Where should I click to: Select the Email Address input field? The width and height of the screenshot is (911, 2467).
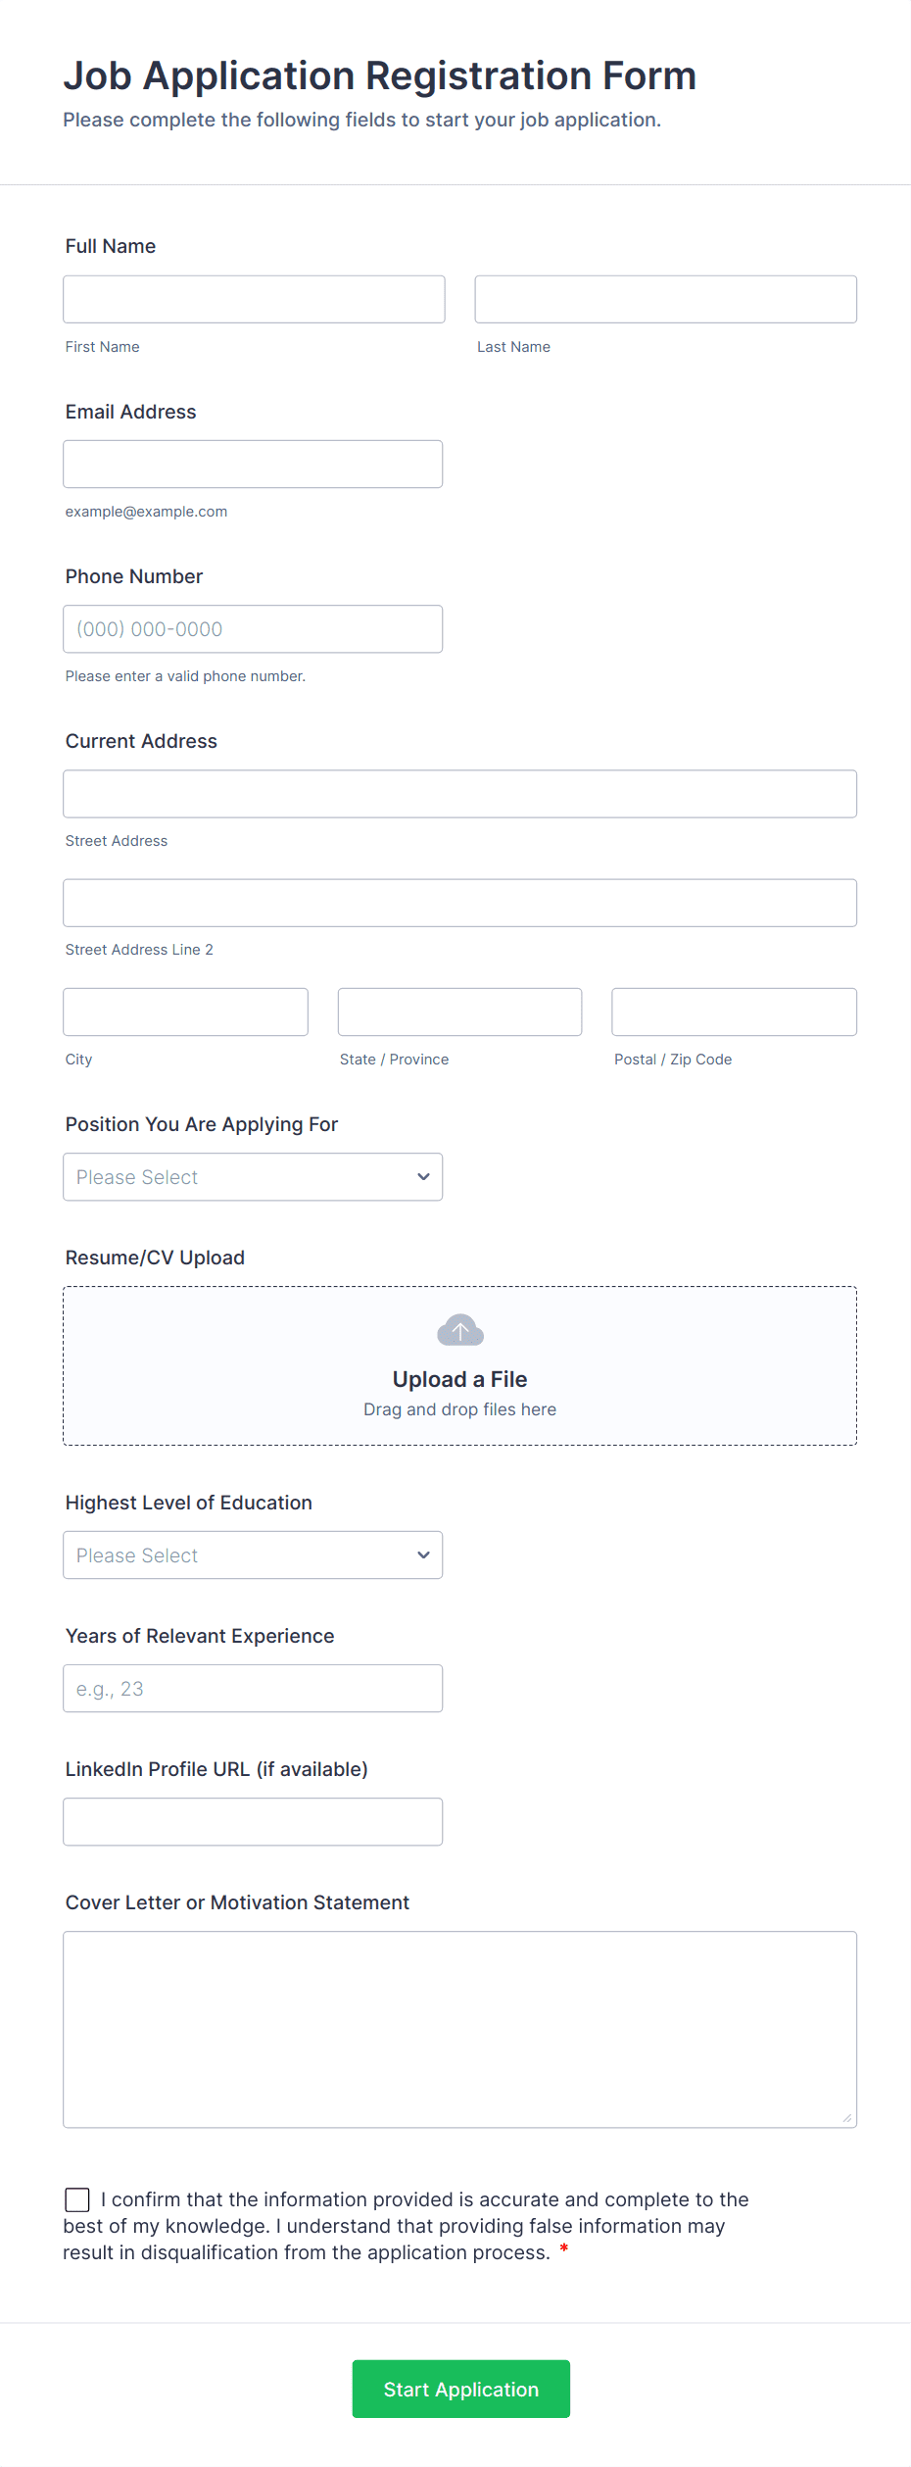253,464
